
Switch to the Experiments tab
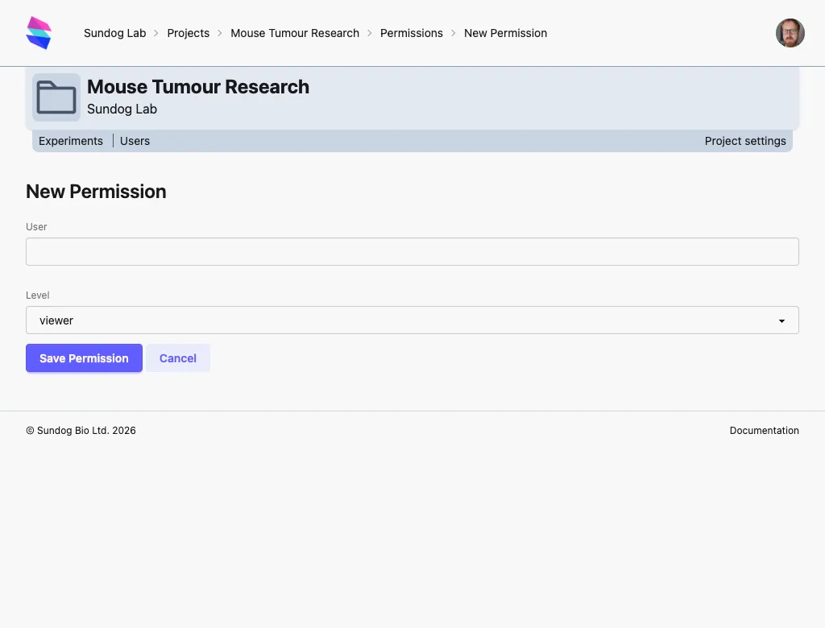pos(71,141)
